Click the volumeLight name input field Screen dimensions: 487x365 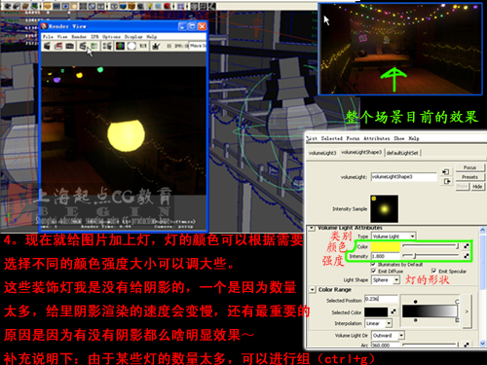point(404,177)
